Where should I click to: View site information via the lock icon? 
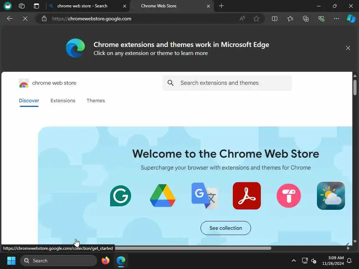click(44, 19)
